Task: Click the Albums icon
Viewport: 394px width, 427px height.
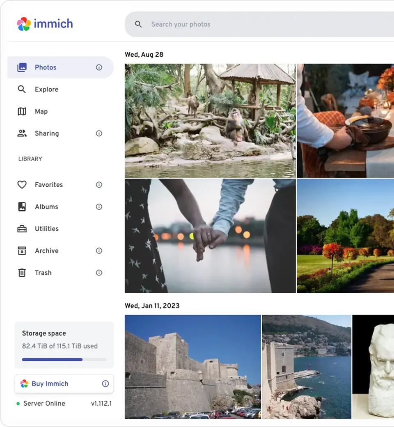Action: (22, 207)
